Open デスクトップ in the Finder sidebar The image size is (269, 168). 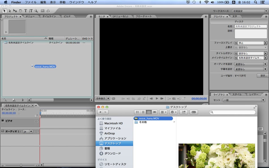tap(112, 143)
